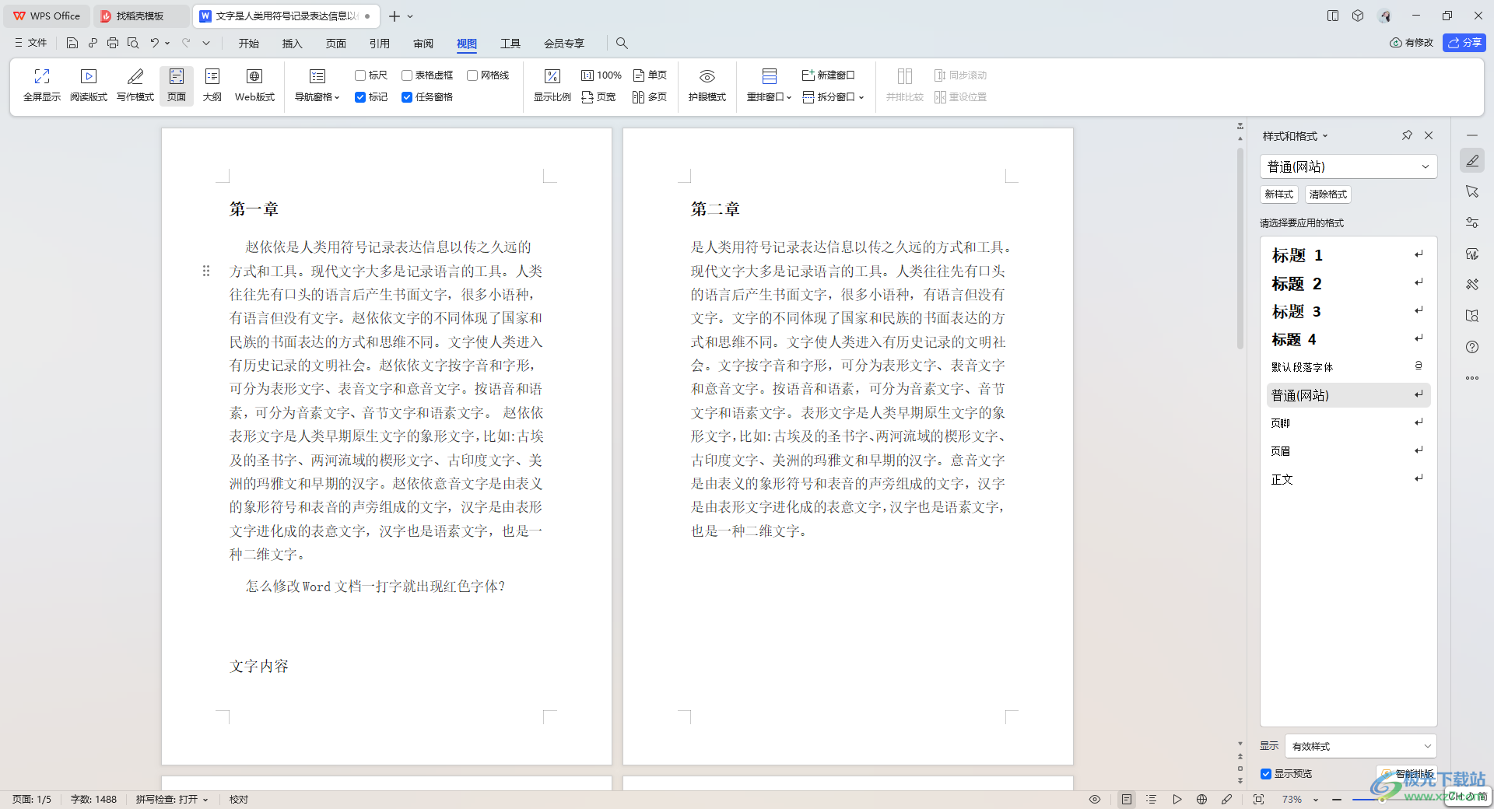Screen dimensions: 1494x809
Task: Open the 引用 ribbon tab
Action: click(x=380, y=43)
